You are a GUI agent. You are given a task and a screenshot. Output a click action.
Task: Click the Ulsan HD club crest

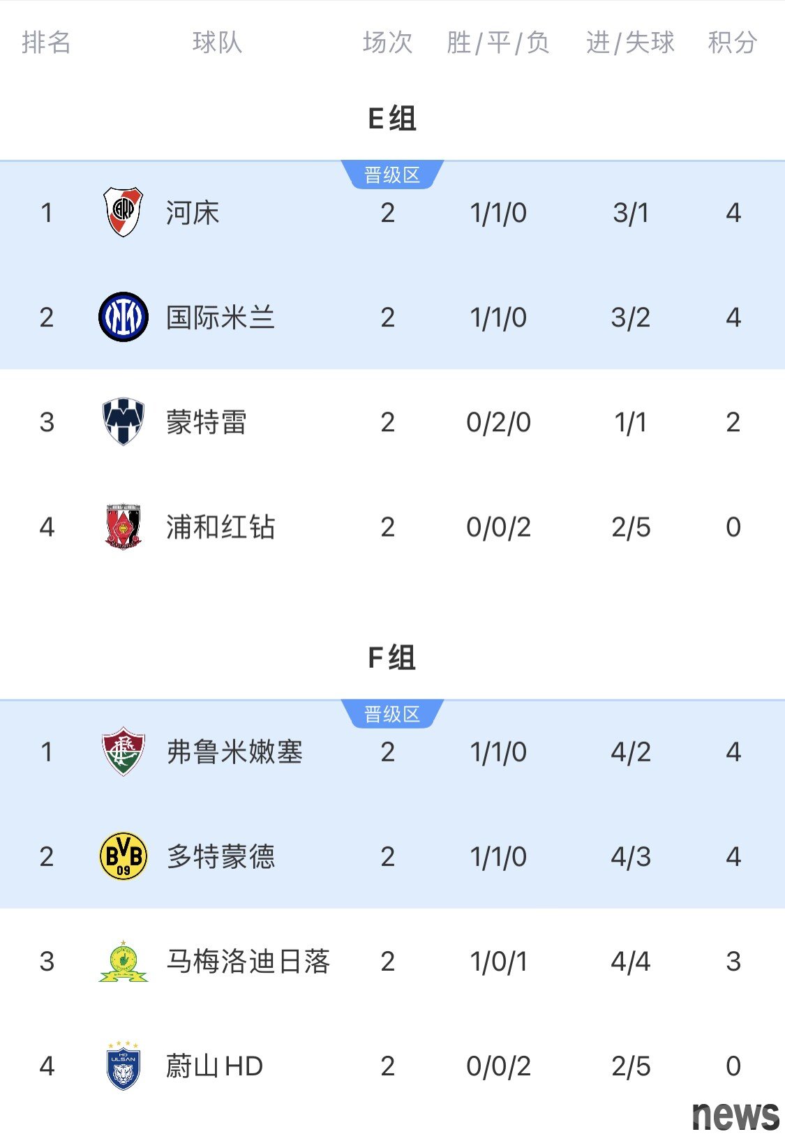[x=123, y=1066]
